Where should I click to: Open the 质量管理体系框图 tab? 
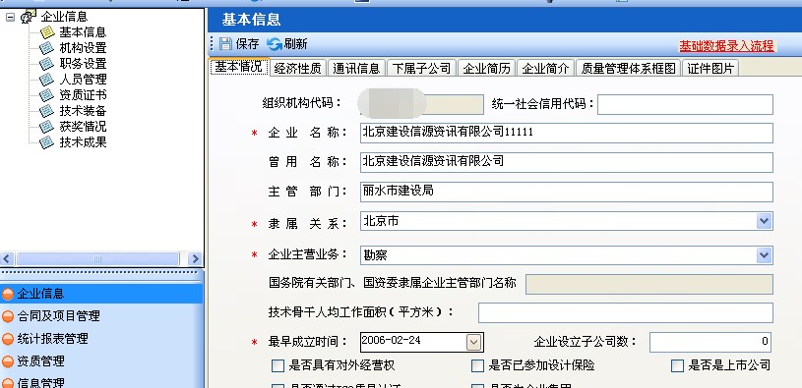point(629,68)
